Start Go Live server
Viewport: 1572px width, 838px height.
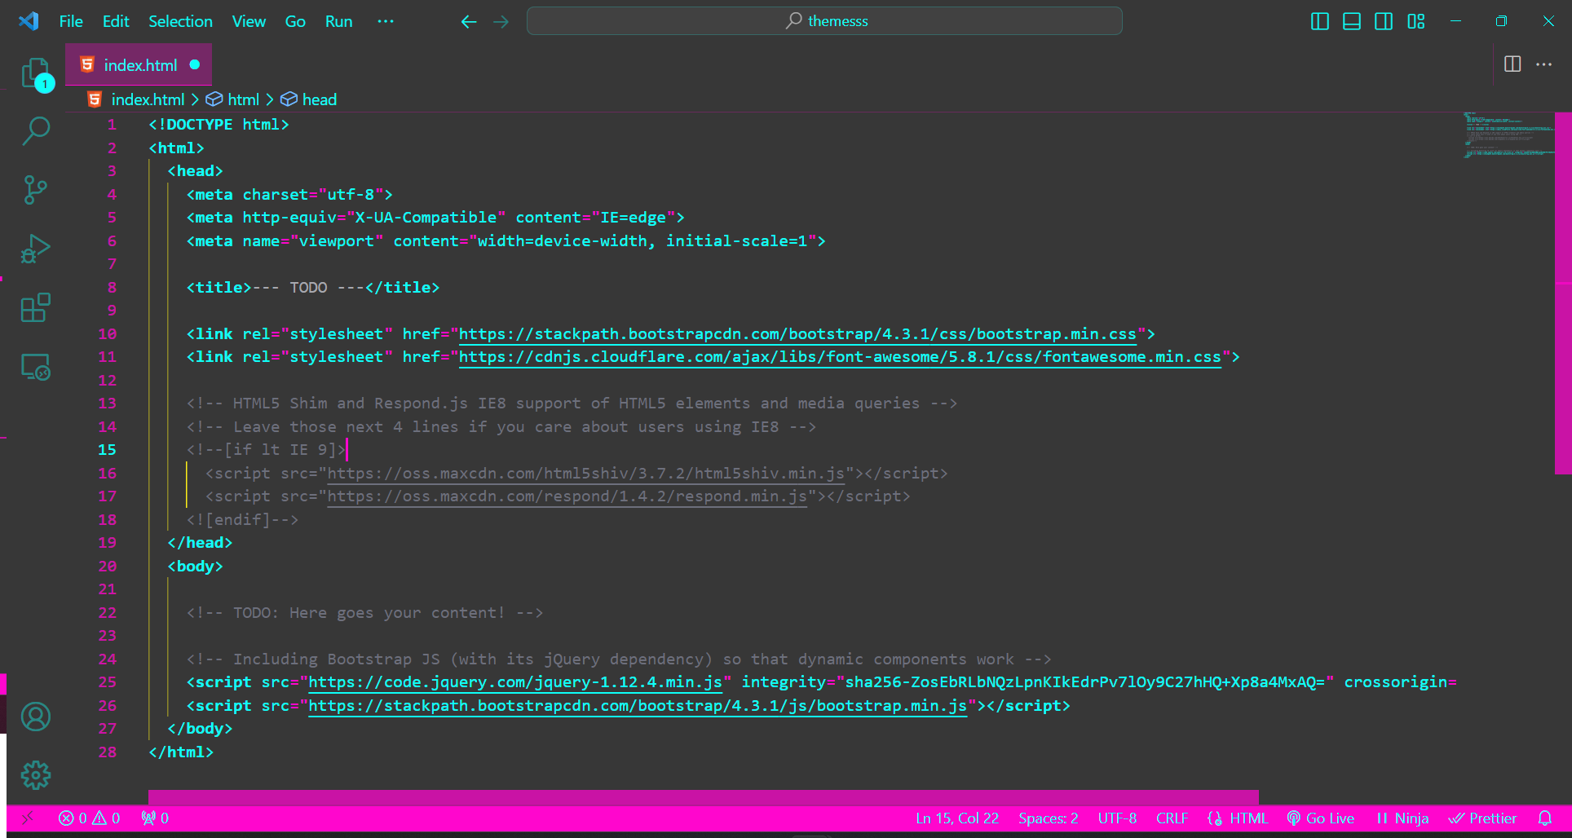(x=1321, y=818)
